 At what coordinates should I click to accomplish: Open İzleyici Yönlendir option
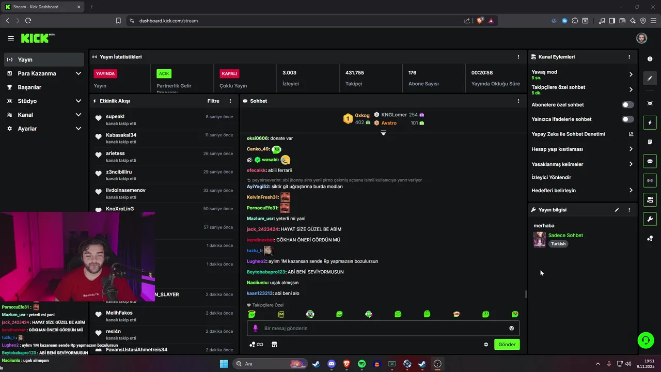[x=551, y=177]
